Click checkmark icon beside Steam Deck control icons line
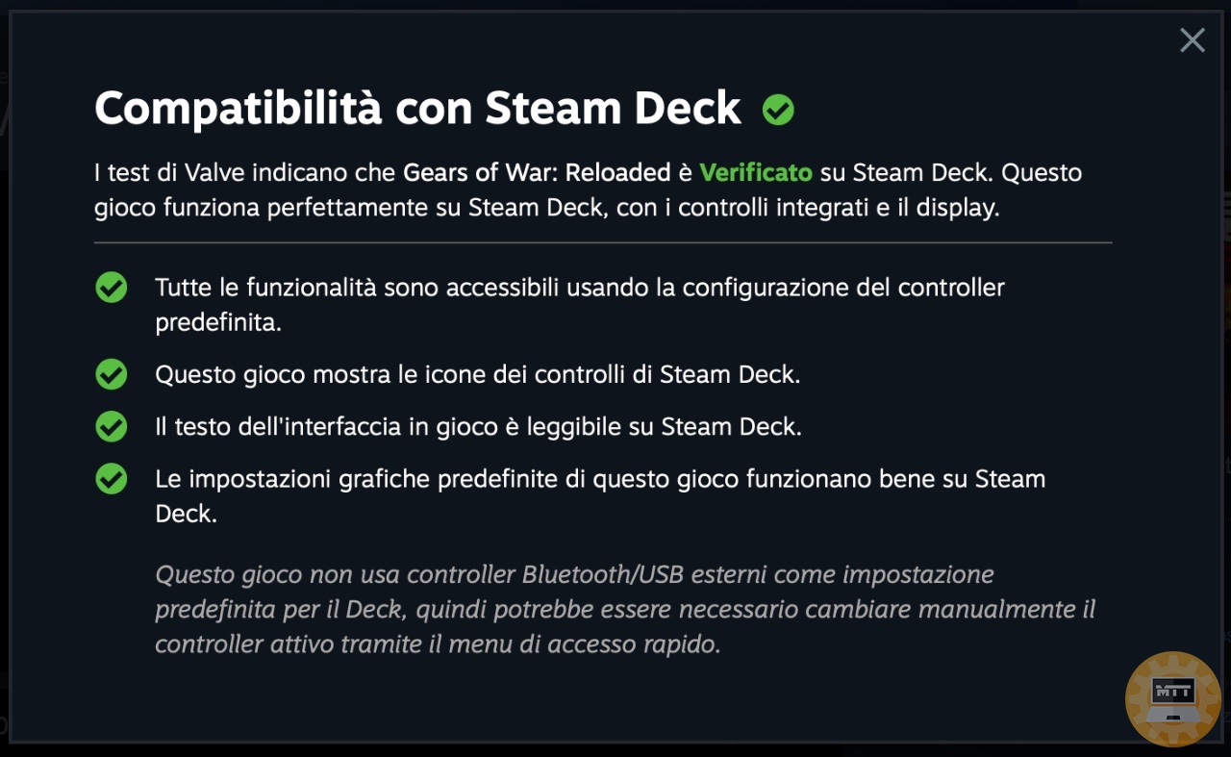 pos(112,374)
